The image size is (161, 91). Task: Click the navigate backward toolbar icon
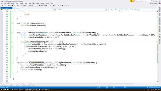pyautogui.click(x=3, y=6)
